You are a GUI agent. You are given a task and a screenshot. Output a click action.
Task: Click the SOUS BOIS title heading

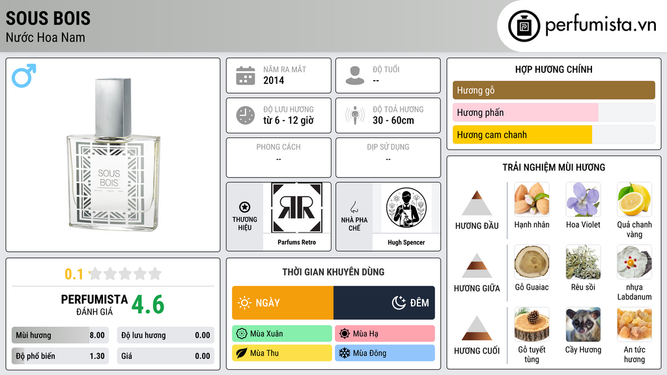[x=48, y=18]
